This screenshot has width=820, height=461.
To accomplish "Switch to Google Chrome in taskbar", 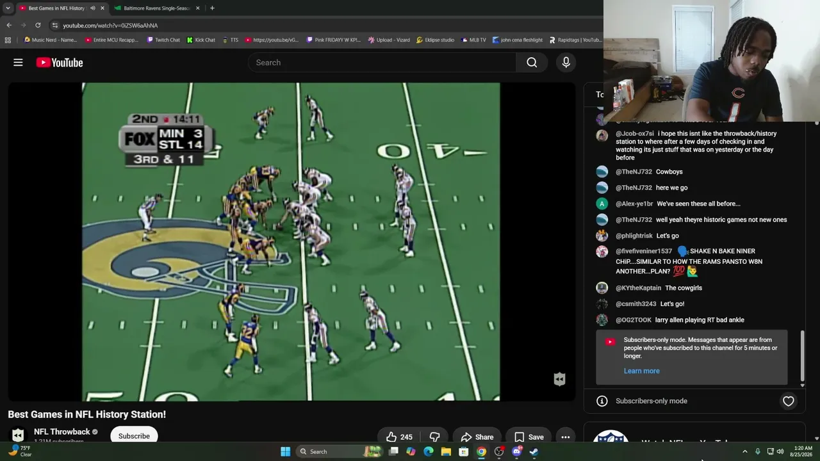I will coord(481,451).
